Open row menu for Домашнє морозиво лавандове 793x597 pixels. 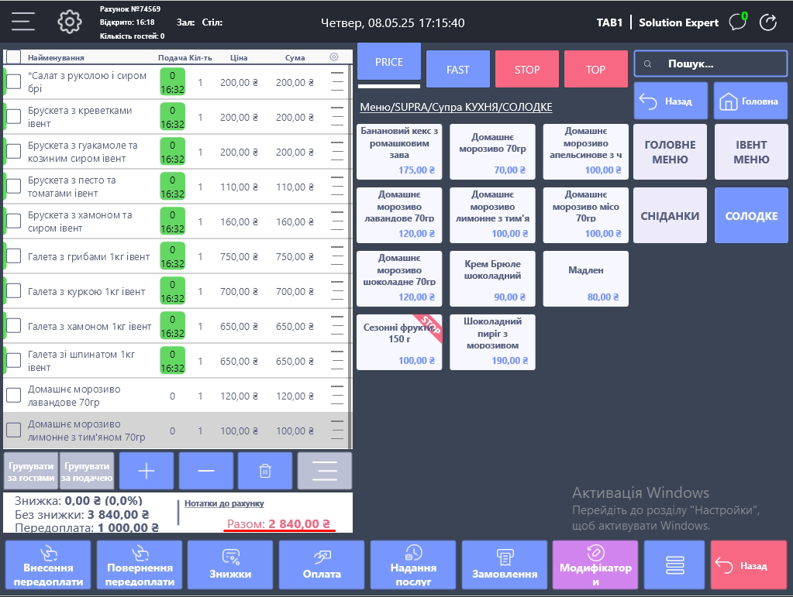pyautogui.click(x=336, y=396)
